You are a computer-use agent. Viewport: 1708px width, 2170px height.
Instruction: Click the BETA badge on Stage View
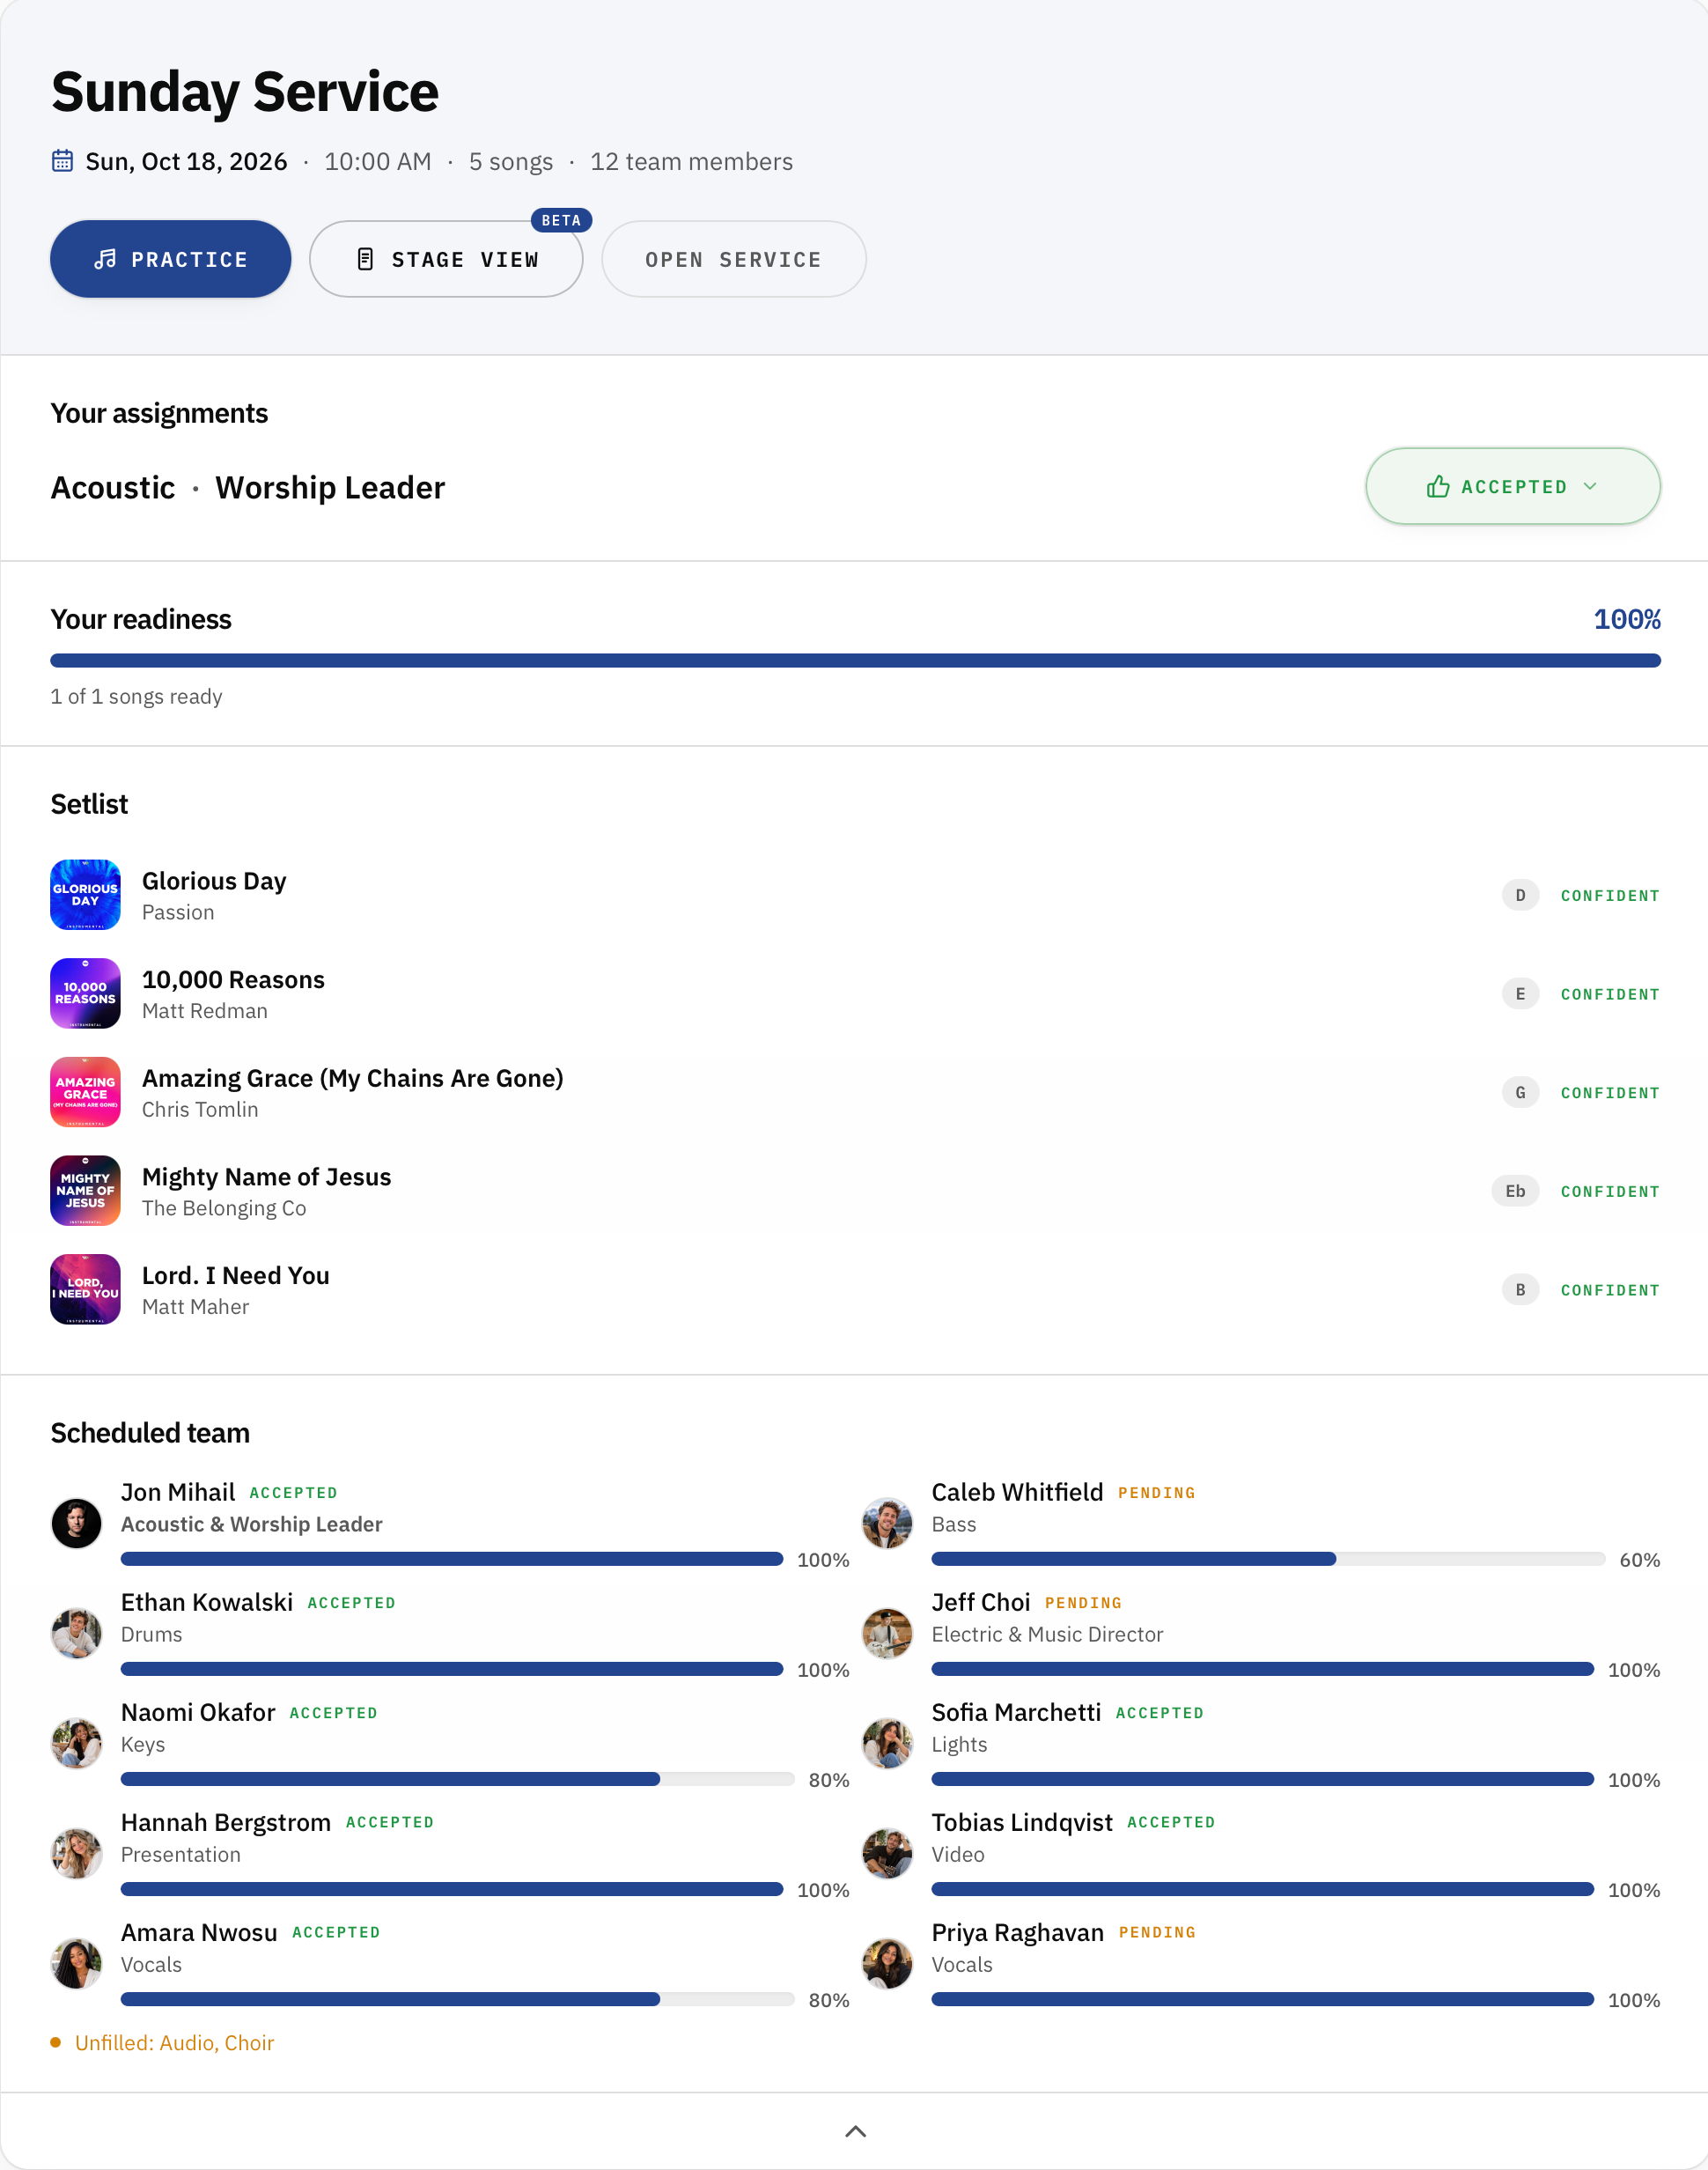click(561, 220)
